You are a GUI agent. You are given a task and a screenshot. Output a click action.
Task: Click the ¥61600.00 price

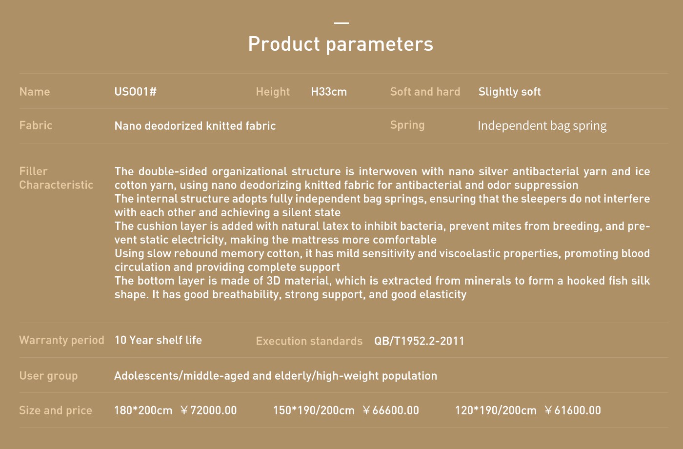pyautogui.click(x=573, y=410)
